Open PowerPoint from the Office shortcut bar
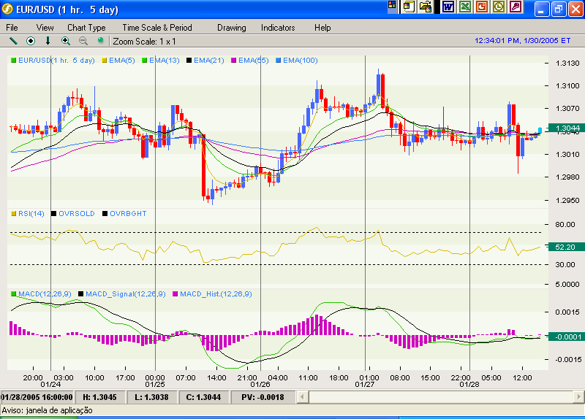585x419 pixels. pos(482,7)
